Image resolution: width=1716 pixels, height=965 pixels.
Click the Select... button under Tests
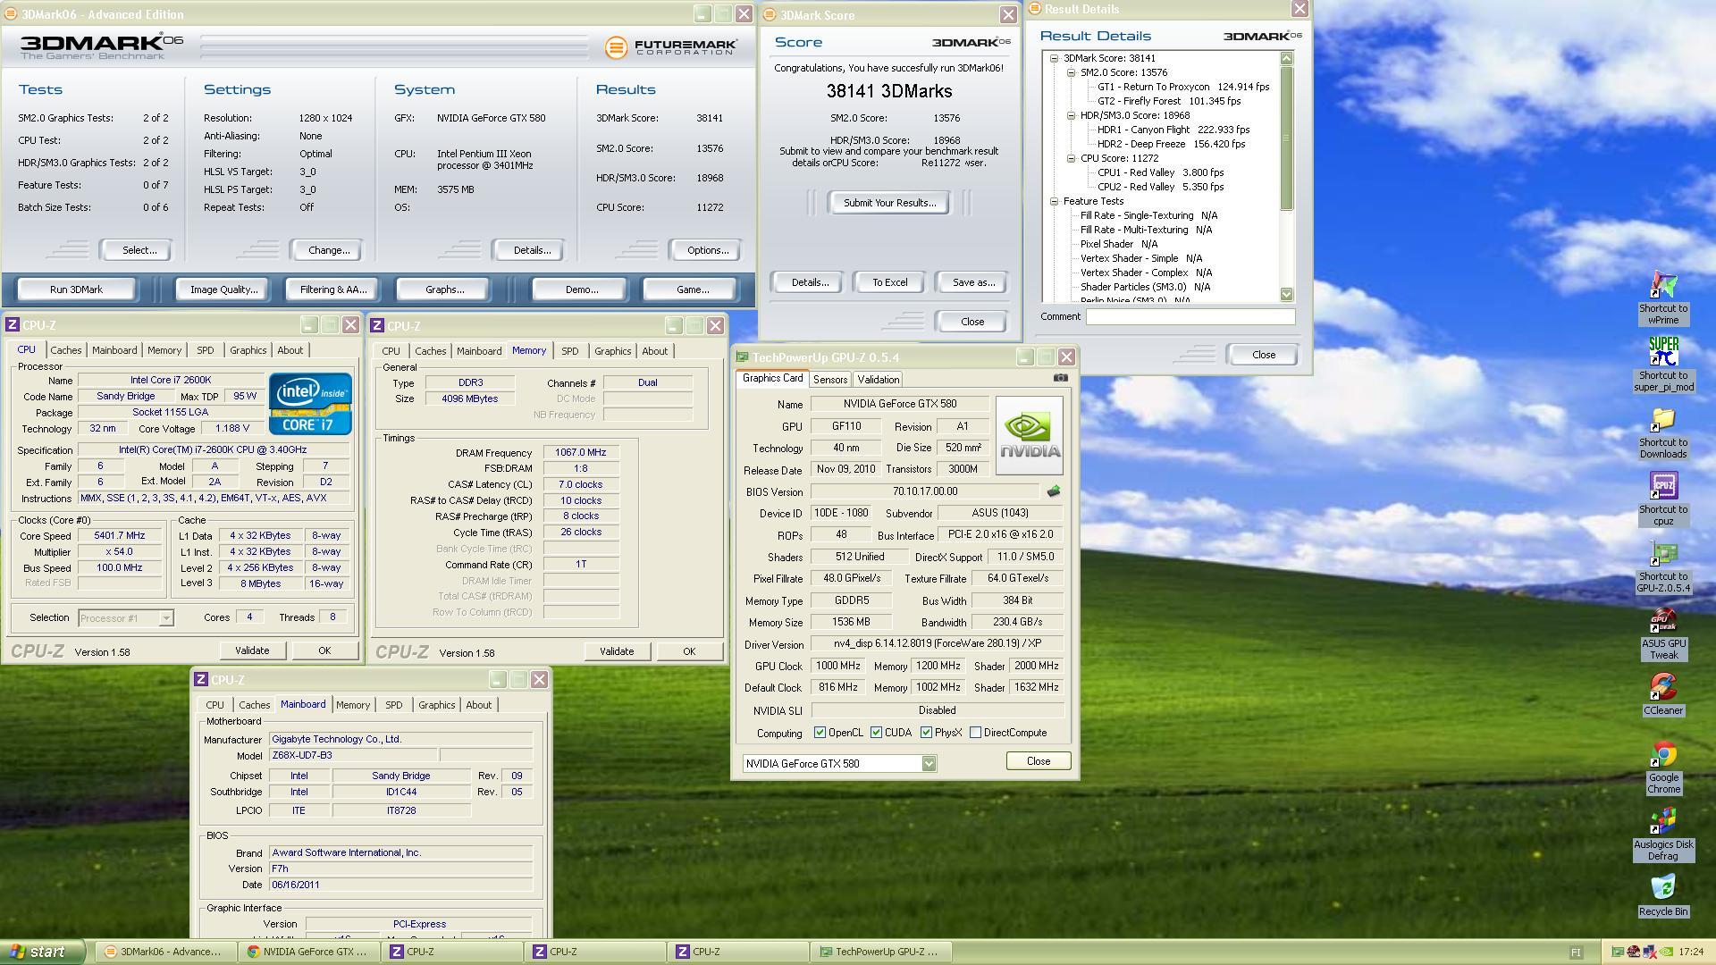click(139, 250)
